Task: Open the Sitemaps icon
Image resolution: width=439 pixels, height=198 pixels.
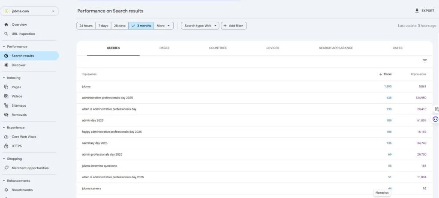Action: (6, 105)
